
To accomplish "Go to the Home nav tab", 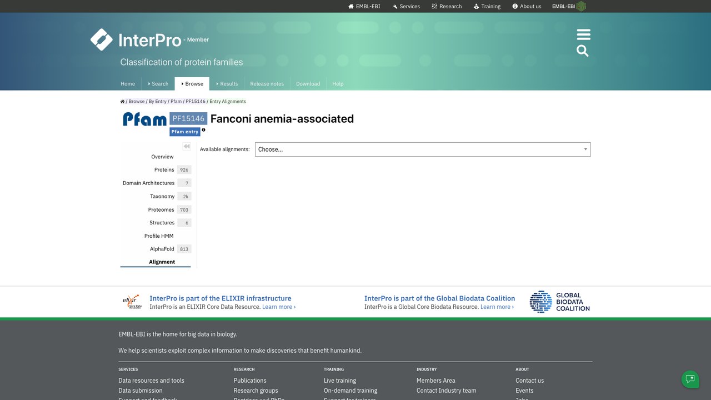I will point(128,84).
